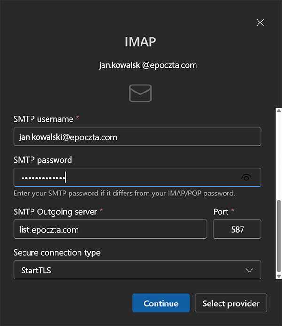Image resolution: width=282 pixels, height=326 pixels.
Task: Click the SMTP username field
Action: click(x=137, y=137)
